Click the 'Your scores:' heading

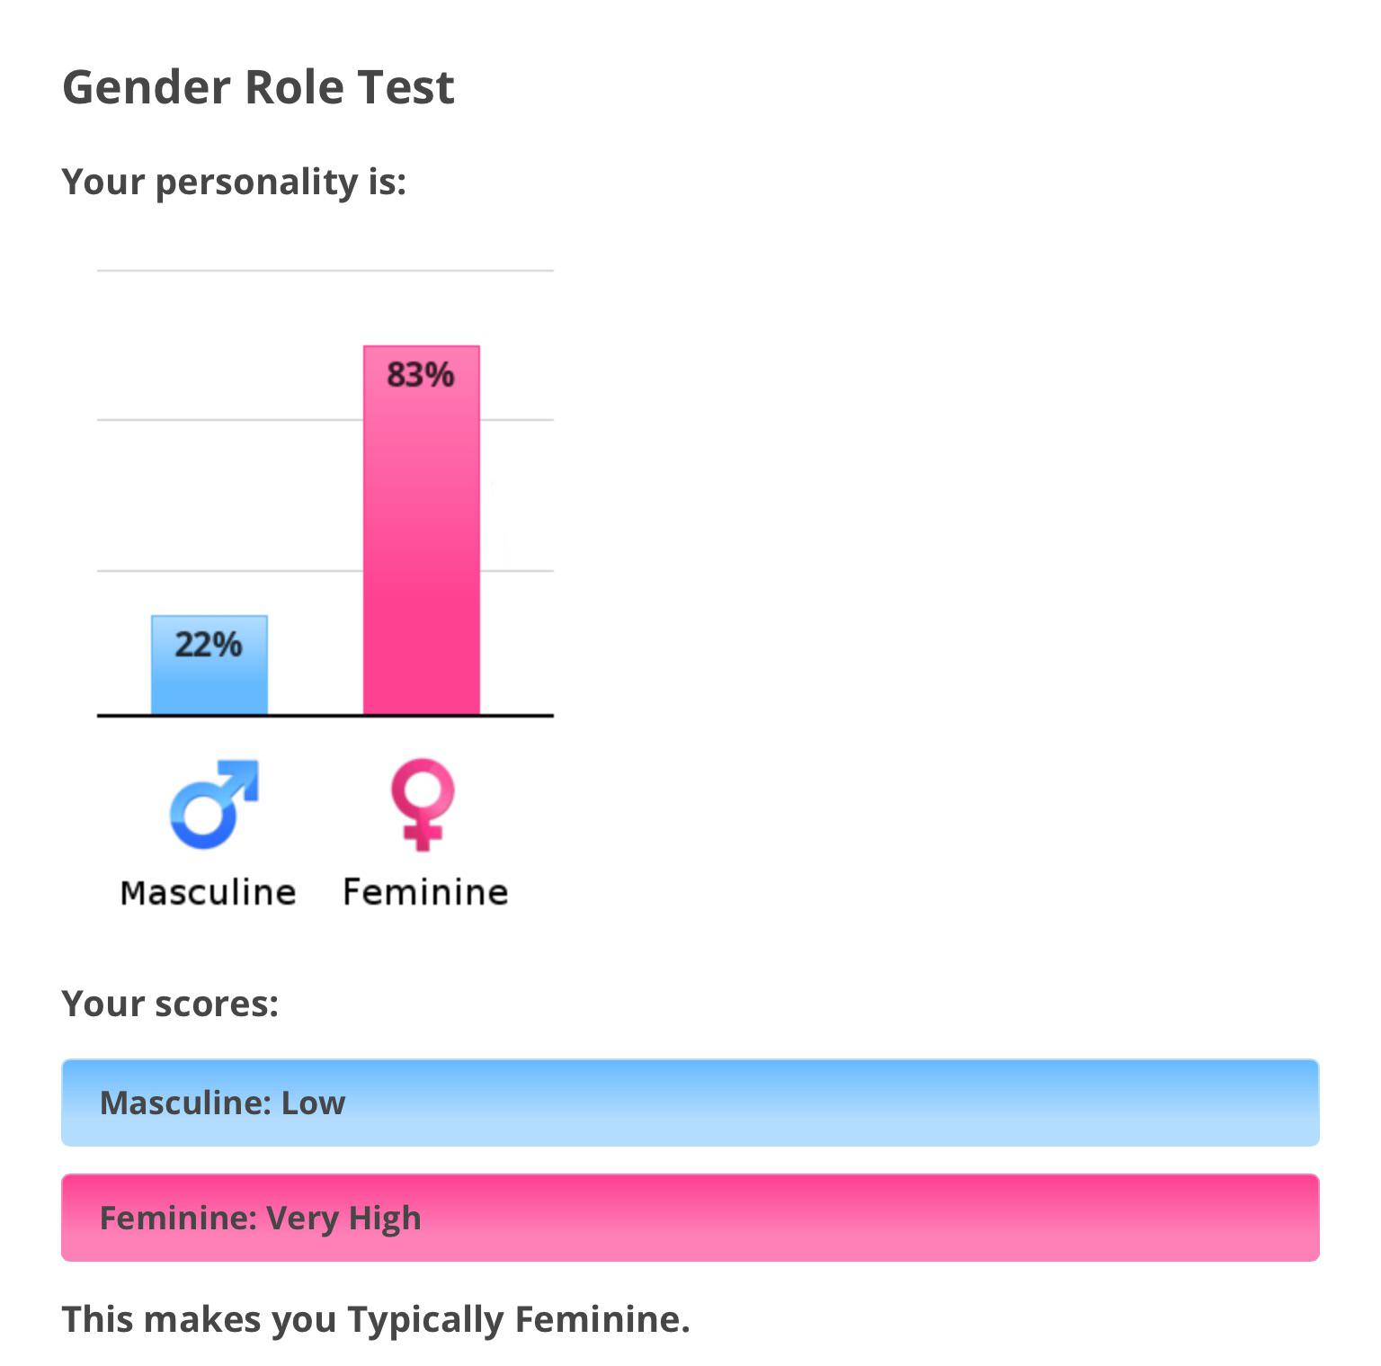pyautogui.click(x=170, y=1004)
